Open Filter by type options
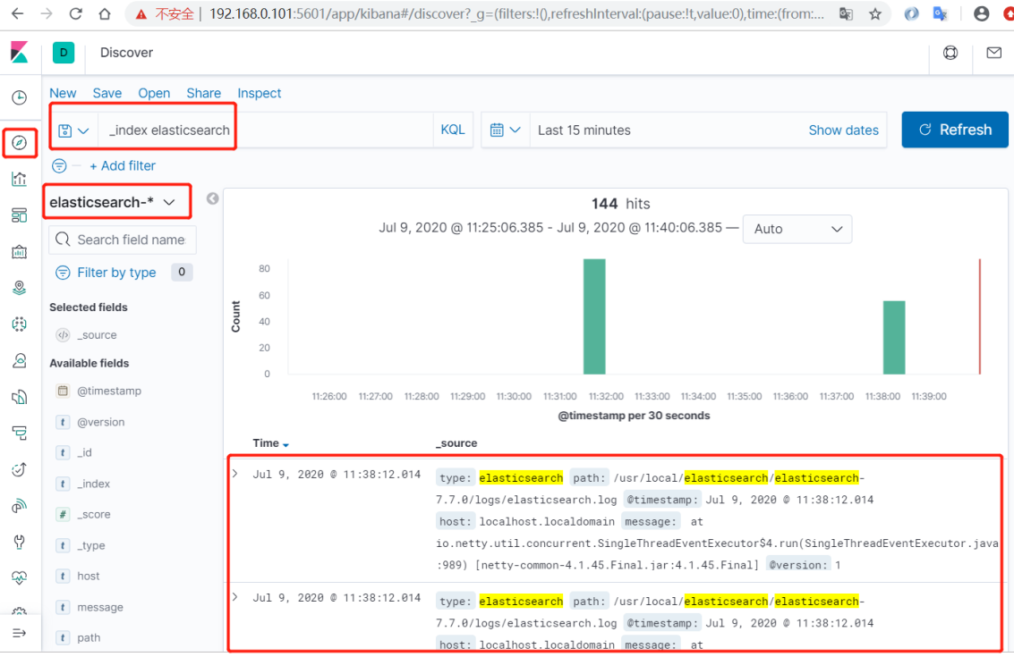This screenshot has width=1014, height=657. click(x=116, y=273)
